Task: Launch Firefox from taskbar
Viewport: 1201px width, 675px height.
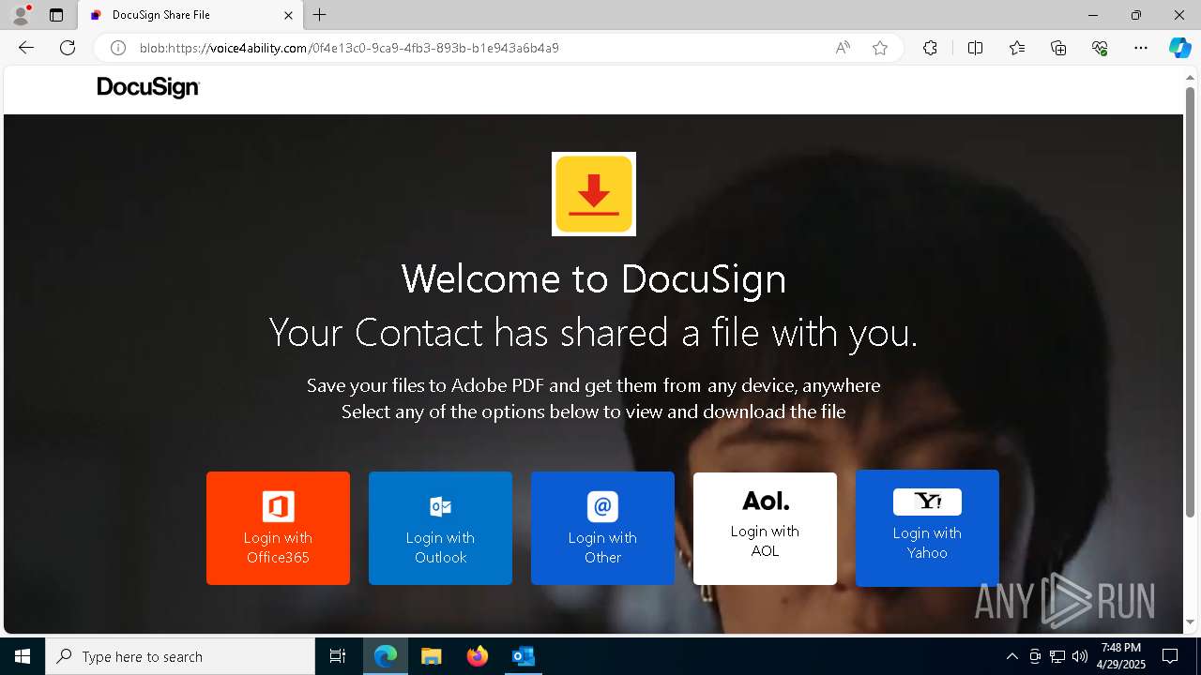Action: click(477, 656)
